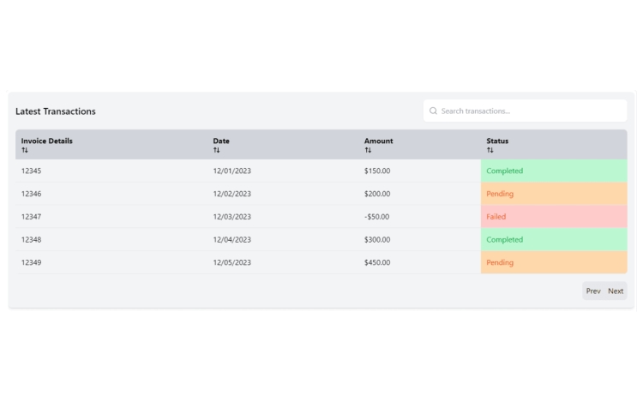The image size is (643, 402).
Task: Click the amount -$50.00
Action: point(377,217)
